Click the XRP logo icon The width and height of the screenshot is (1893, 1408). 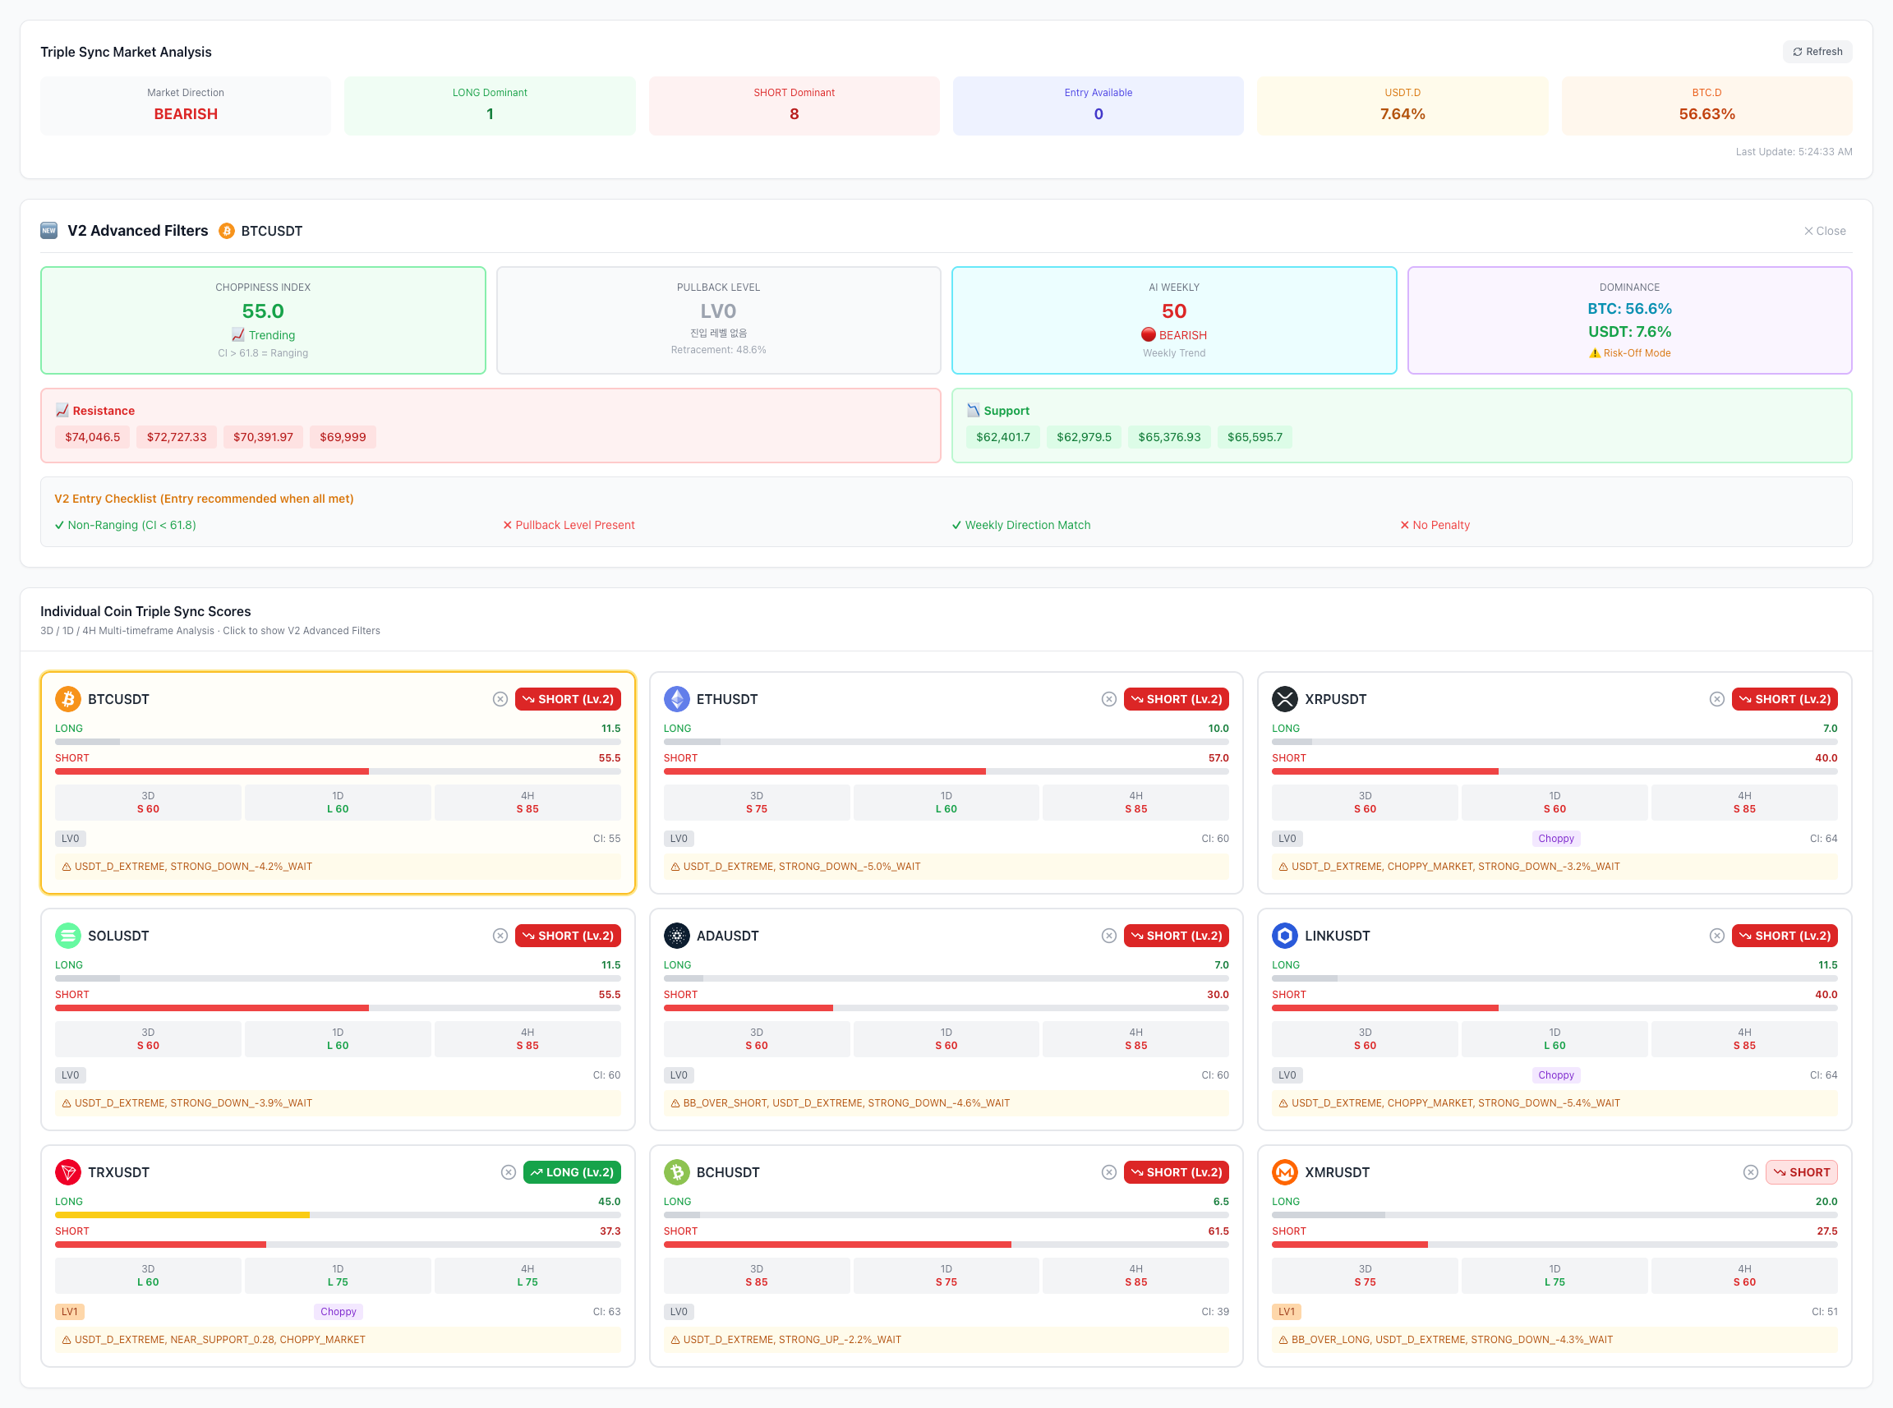(x=1284, y=699)
